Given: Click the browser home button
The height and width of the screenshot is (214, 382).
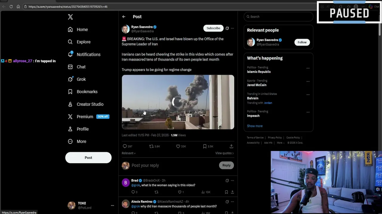Looking at the screenshot, I should 18,7.
